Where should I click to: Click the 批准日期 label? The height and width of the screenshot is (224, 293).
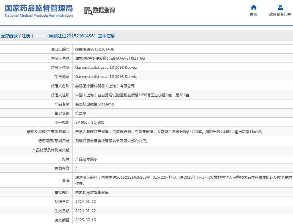(62, 202)
